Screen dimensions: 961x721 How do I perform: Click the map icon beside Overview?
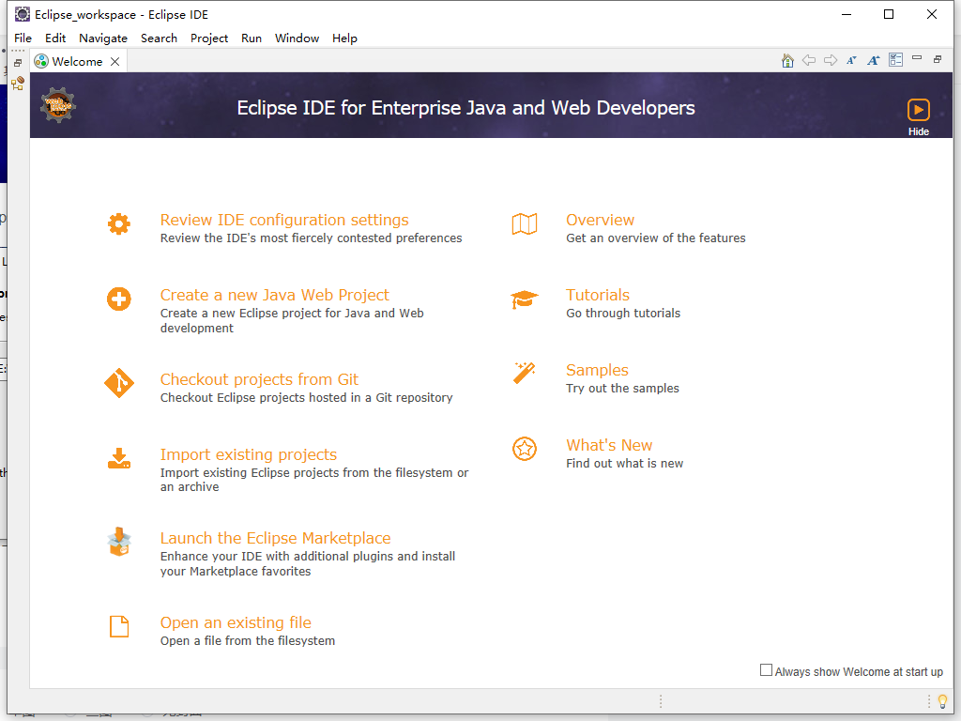525,224
